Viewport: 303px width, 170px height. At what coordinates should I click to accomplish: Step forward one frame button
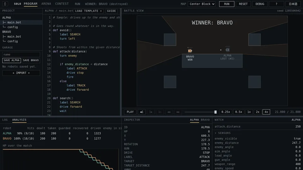point(151,112)
